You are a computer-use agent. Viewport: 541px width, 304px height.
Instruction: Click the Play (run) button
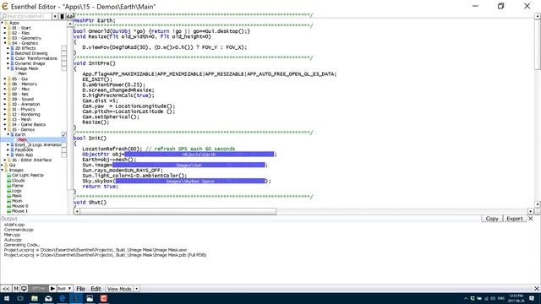tap(52, 289)
